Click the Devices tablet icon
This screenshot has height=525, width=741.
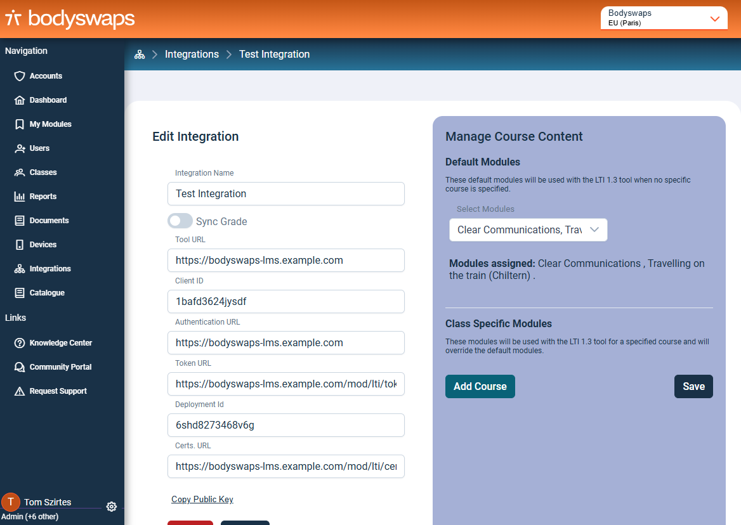point(20,245)
